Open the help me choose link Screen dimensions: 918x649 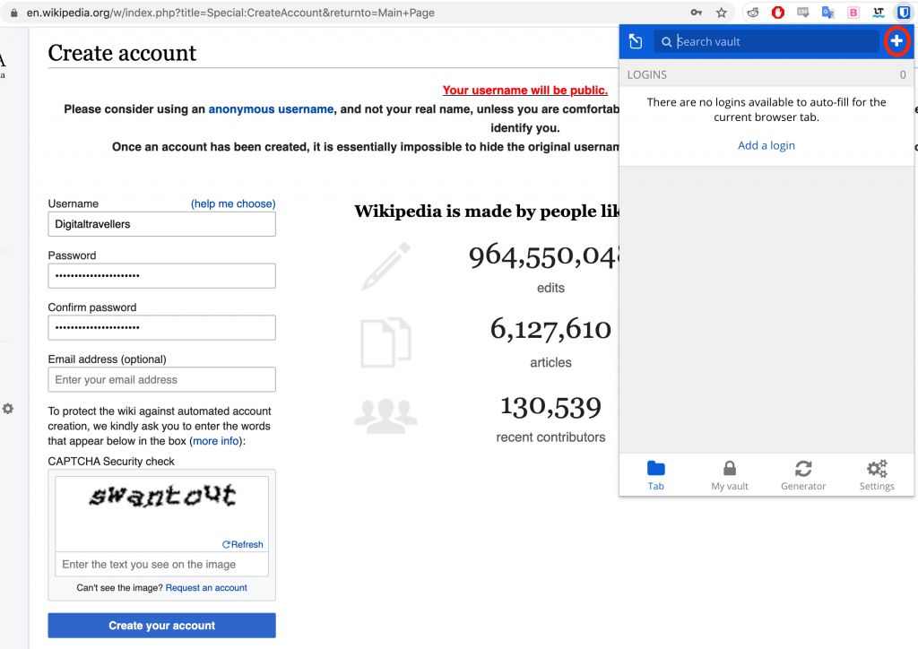coord(233,203)
